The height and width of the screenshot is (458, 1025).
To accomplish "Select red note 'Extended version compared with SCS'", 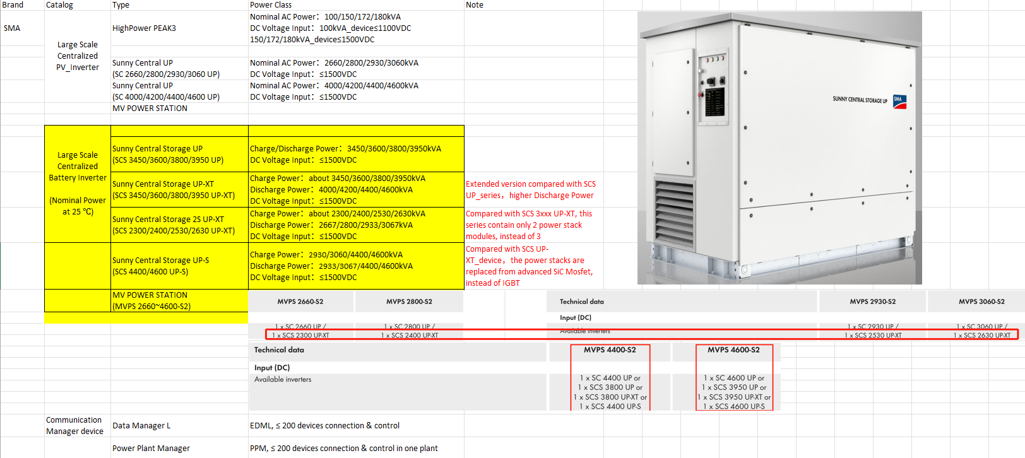I will (x=531, y=184).
